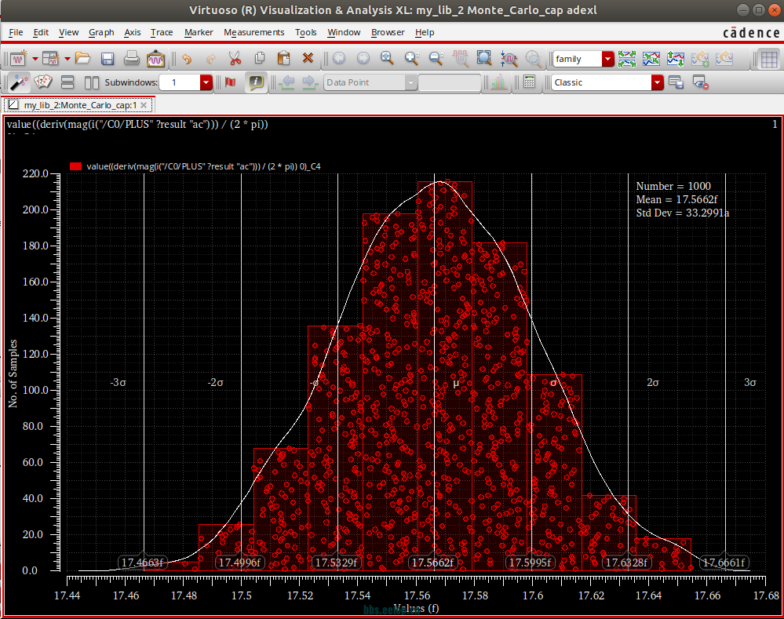This screenshot has height=619, width=784.
Task: Open the Measurements menu
Action: pyautogui.click(x=254, y=32)
